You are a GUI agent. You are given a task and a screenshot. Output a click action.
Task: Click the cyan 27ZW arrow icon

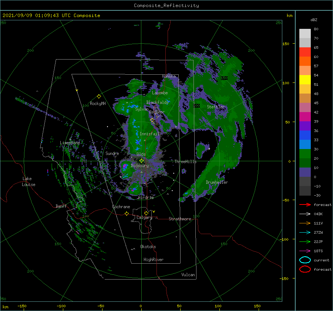point(305,233)
